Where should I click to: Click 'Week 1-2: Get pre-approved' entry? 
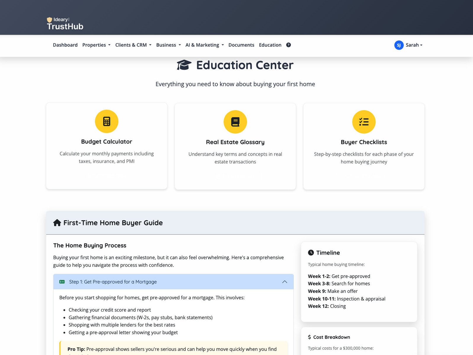pyautogui.click(x=339, y=276)
